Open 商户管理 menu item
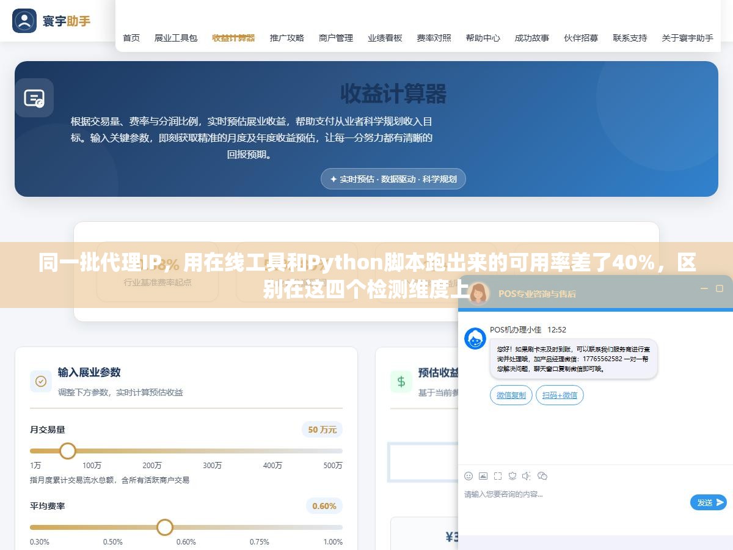Image resolution: width=733 pixels, height=550 pixels. [336, 38]
